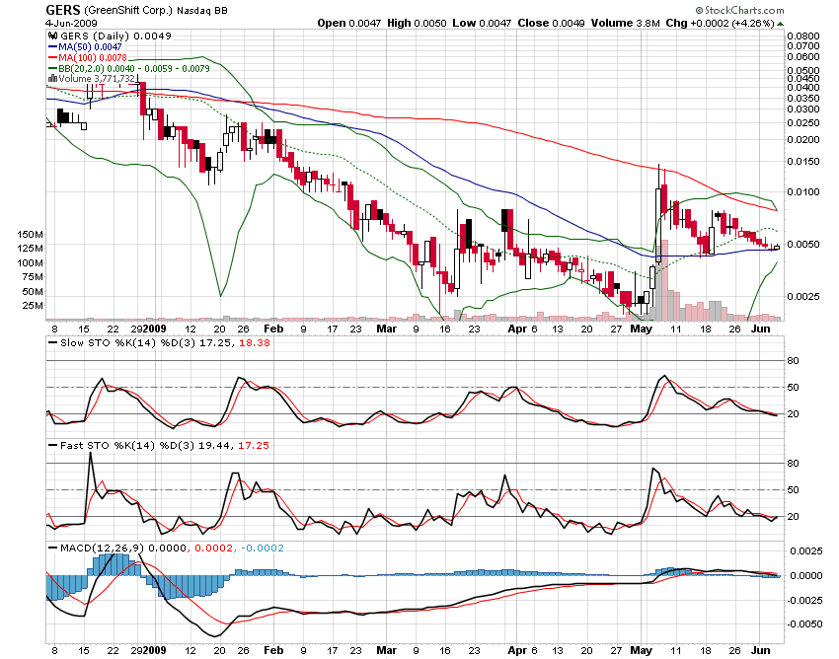The image size is (839, 659).
Task: Click the "High 0.0050" value in the header
Action: [417, 23]
